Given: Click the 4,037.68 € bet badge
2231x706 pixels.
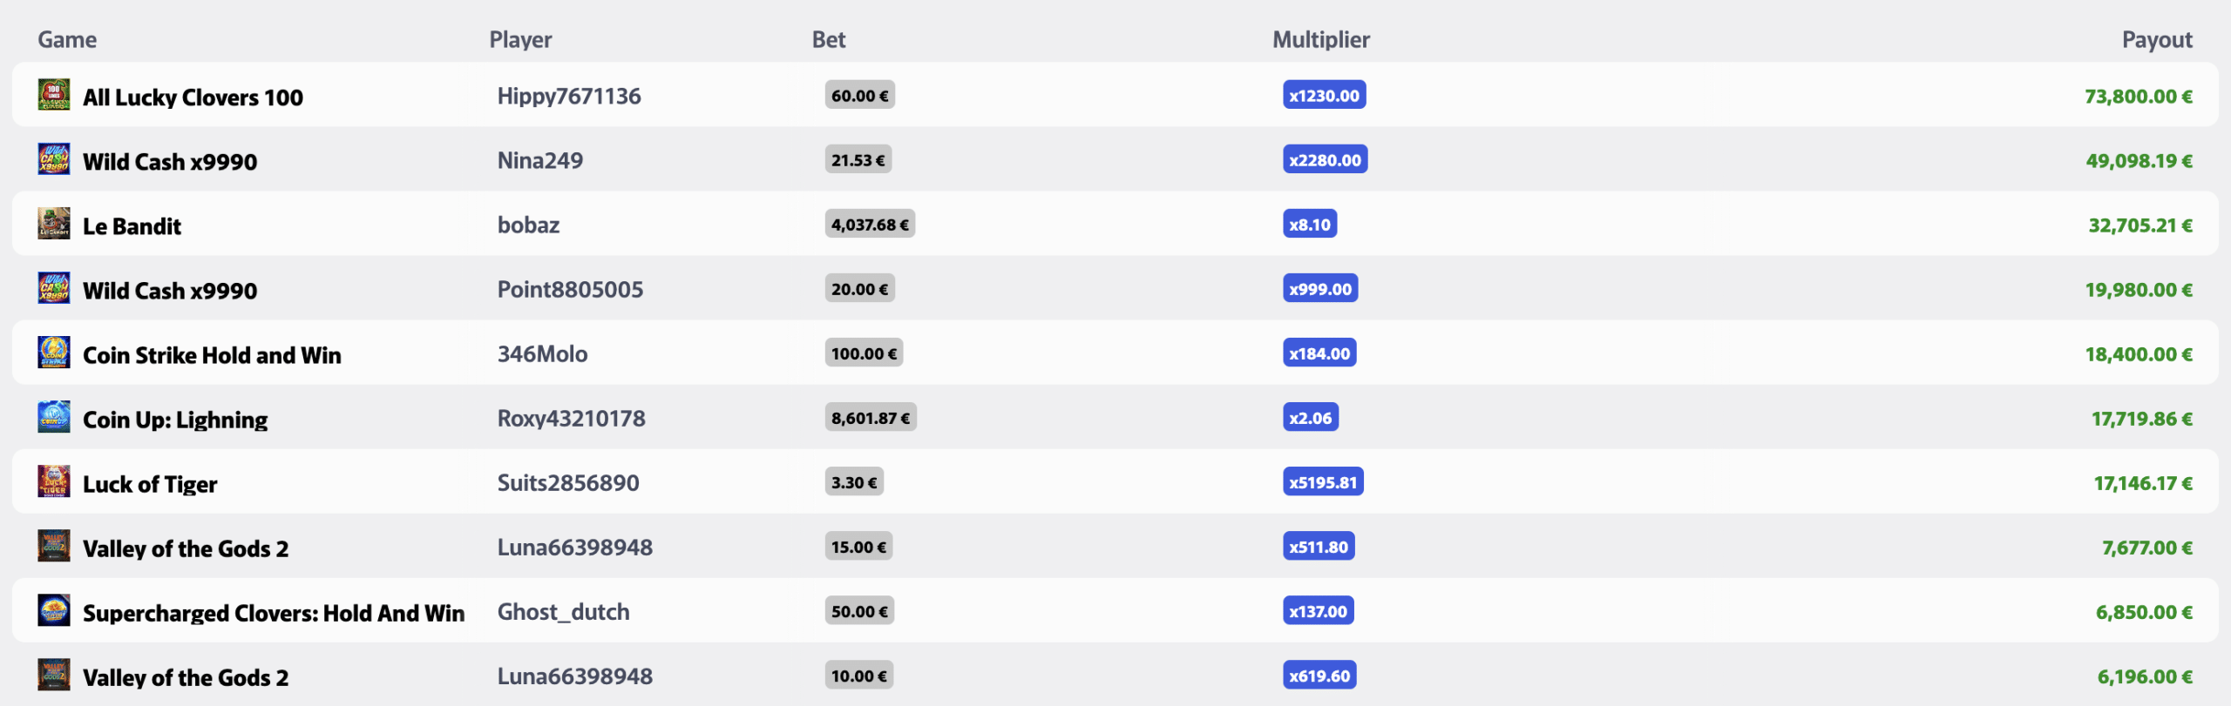Looking at the screenshot, I should tap(870, 225).
